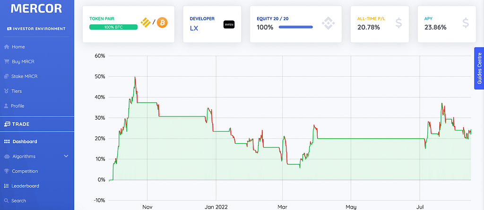Screen dimensions: 484x210
Task: Click the 0% y-axis label
Action: (101, 180)
